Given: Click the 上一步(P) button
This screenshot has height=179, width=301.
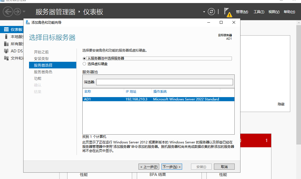Looking at the screenshot, I should click(x=149, y=167).
